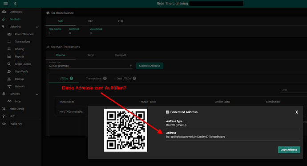Click the Filter input field
The image size is (307, 166).
tap(294, 90)
